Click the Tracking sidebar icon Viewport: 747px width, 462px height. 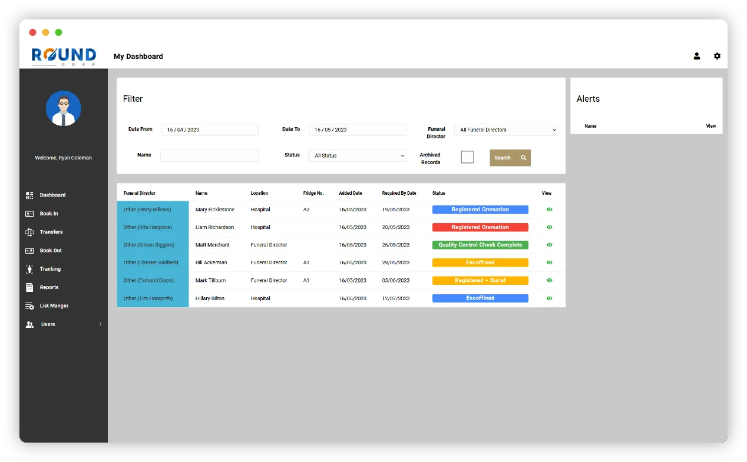(x=29, y=269)
